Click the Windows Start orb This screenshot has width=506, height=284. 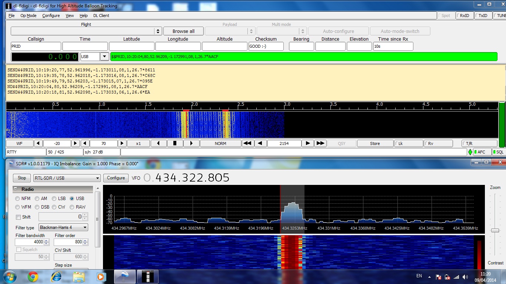click(9, 277)
